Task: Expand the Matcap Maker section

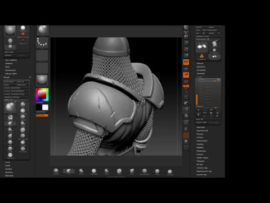Action: point(11,74)
